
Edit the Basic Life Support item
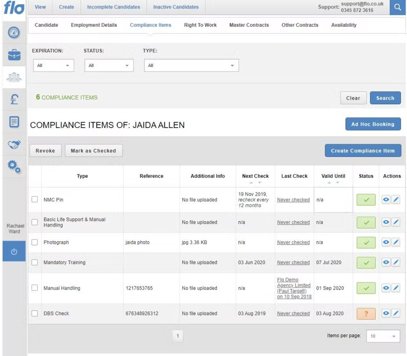(396, 222)
